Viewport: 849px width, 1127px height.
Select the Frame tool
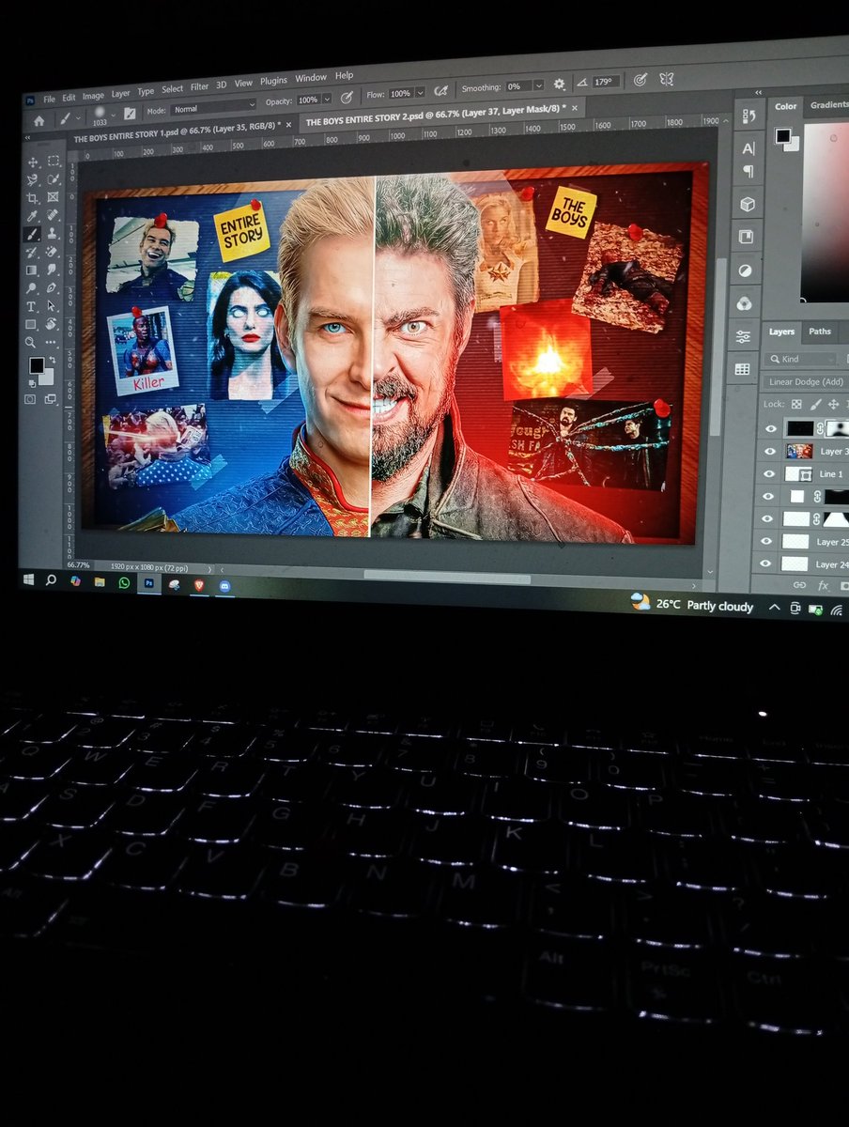click(x=53, y=196)
